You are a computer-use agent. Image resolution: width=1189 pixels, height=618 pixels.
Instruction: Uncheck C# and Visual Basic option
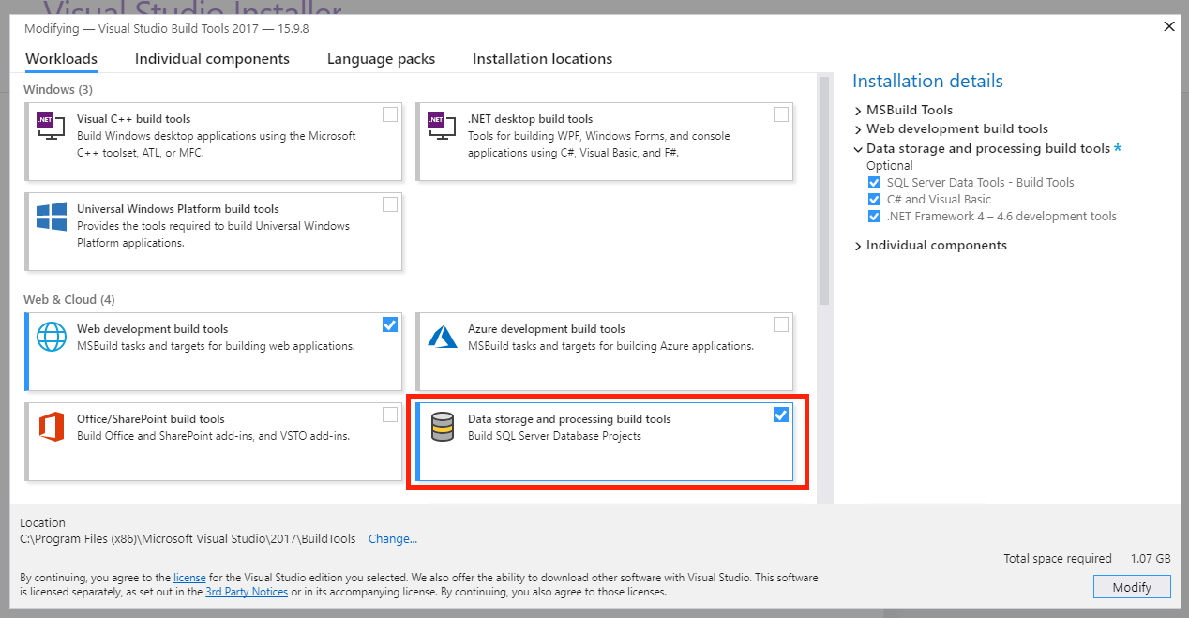tap(875, 200)
